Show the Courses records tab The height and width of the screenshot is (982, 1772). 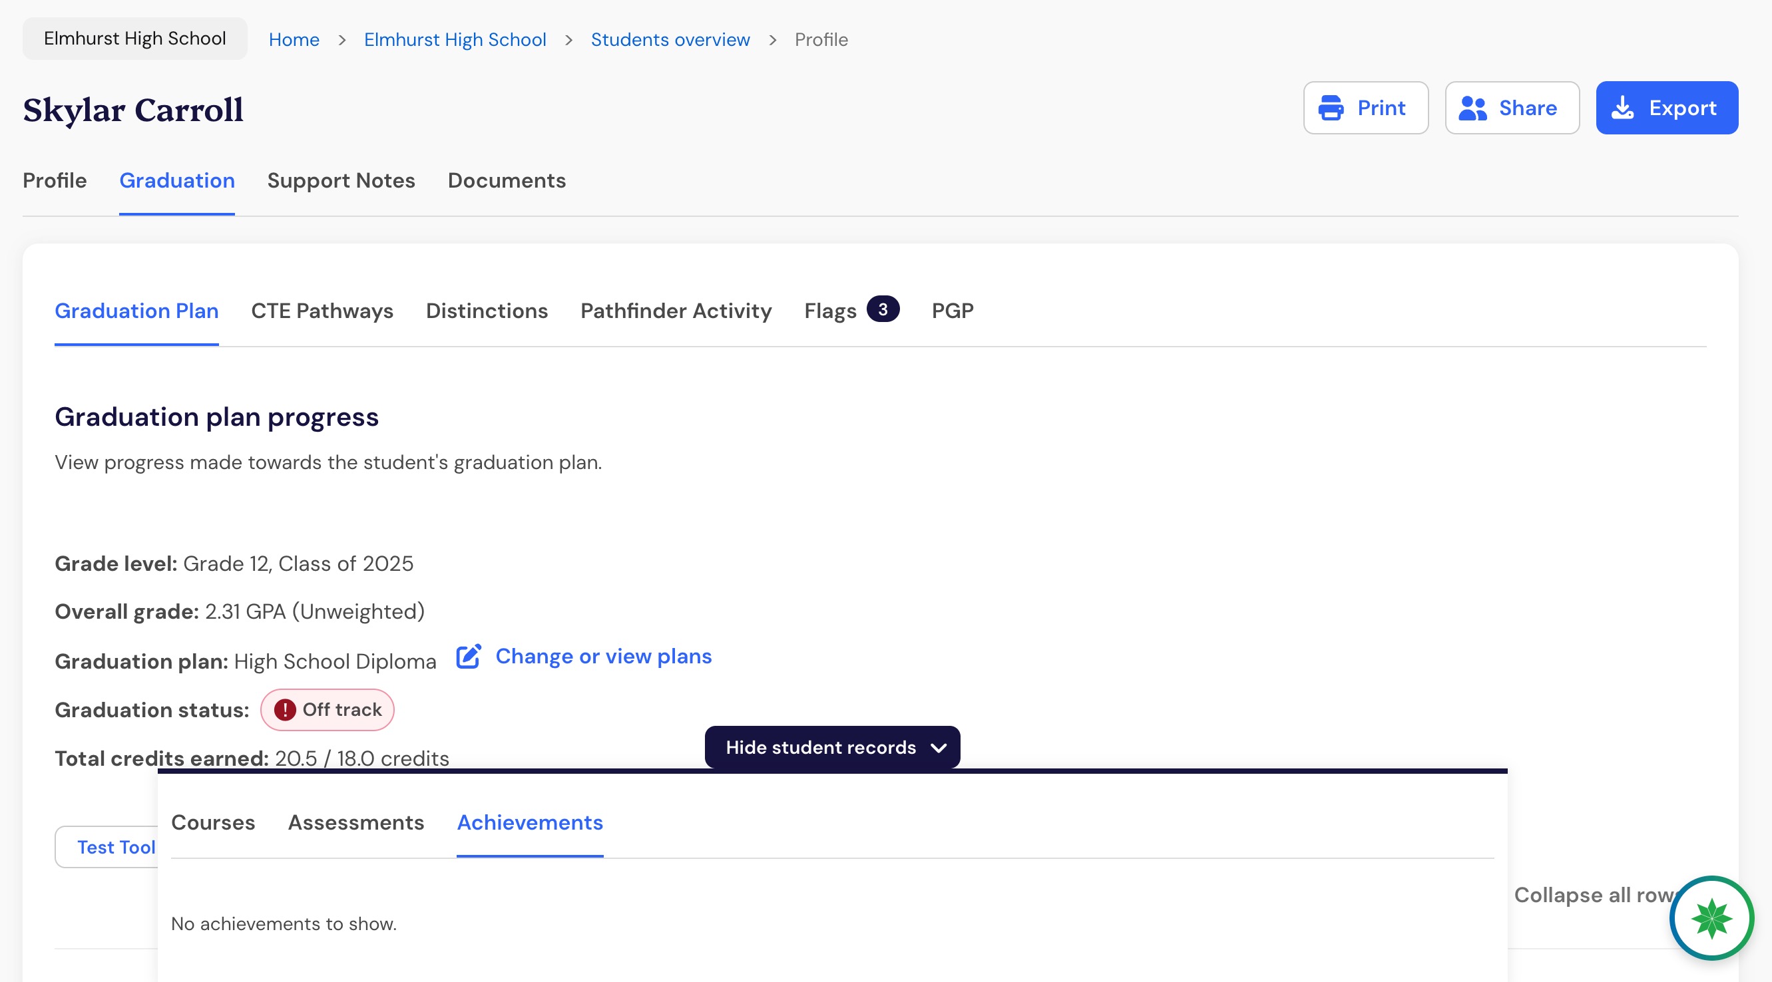[213, 822]
